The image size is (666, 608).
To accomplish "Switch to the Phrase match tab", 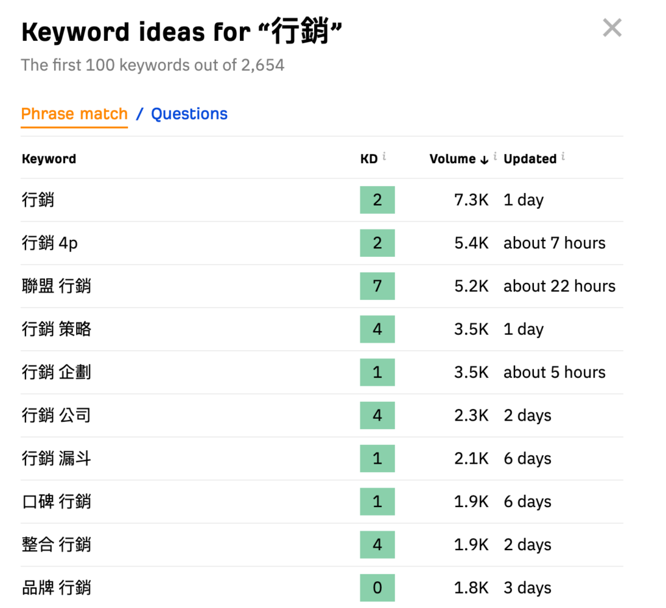I will click(x=74, y=114).
